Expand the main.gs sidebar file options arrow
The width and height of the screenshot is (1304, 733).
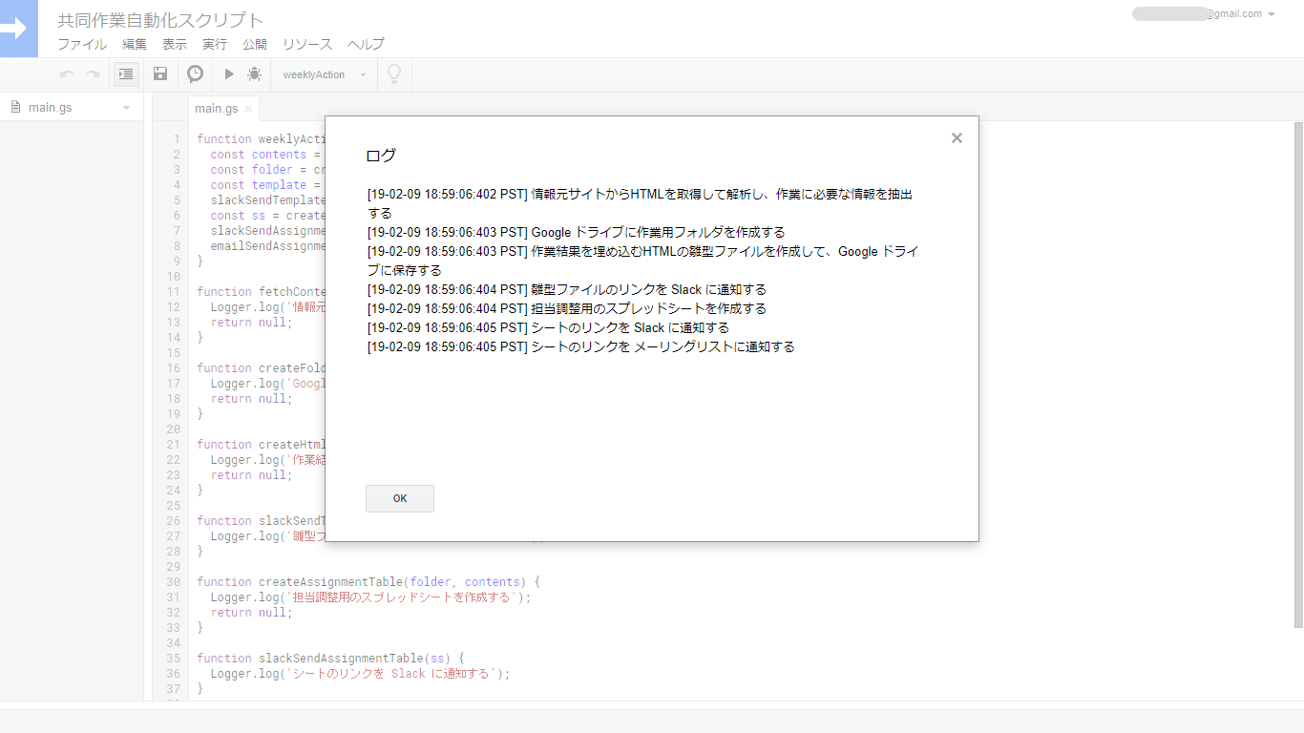coord(126,108)
